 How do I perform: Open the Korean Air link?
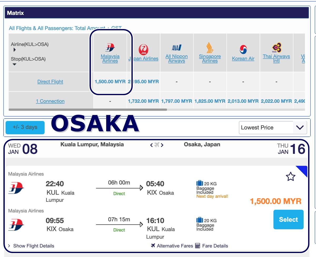click(243, 59)
